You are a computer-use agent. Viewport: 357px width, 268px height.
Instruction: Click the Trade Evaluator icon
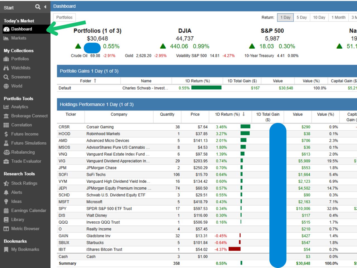(6, 161)
